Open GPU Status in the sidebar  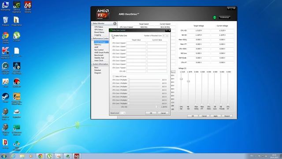click(99, 30)
